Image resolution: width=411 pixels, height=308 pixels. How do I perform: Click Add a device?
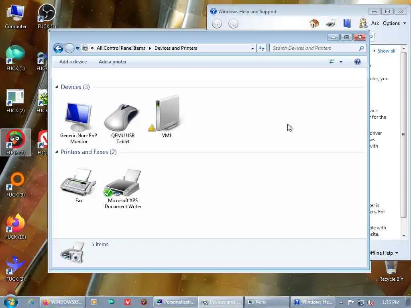[73, 62]
